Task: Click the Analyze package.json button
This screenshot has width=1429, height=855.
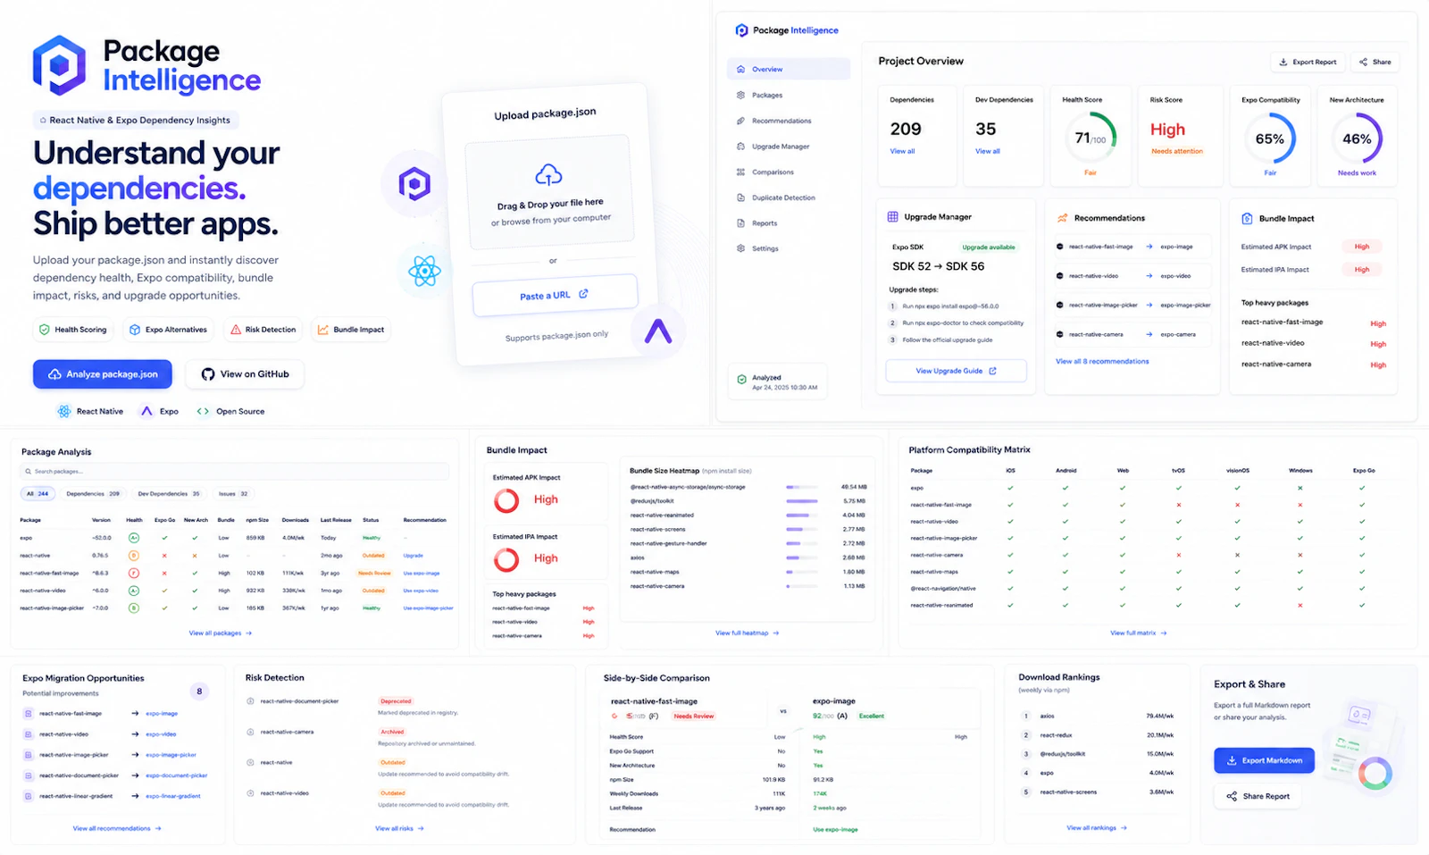Action: 103,374
